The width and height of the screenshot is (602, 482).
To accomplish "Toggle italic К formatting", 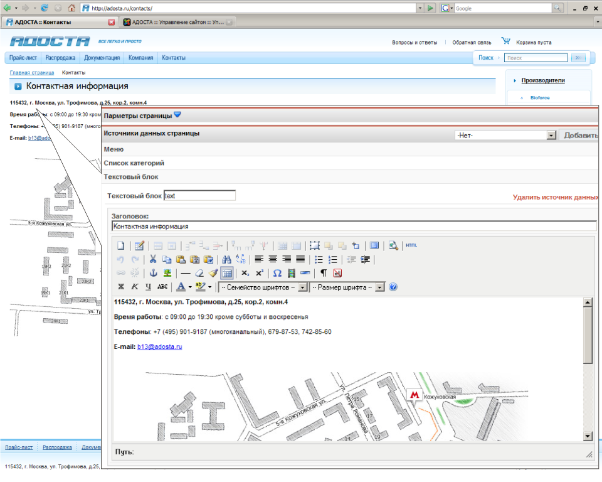I will (135, 287).
